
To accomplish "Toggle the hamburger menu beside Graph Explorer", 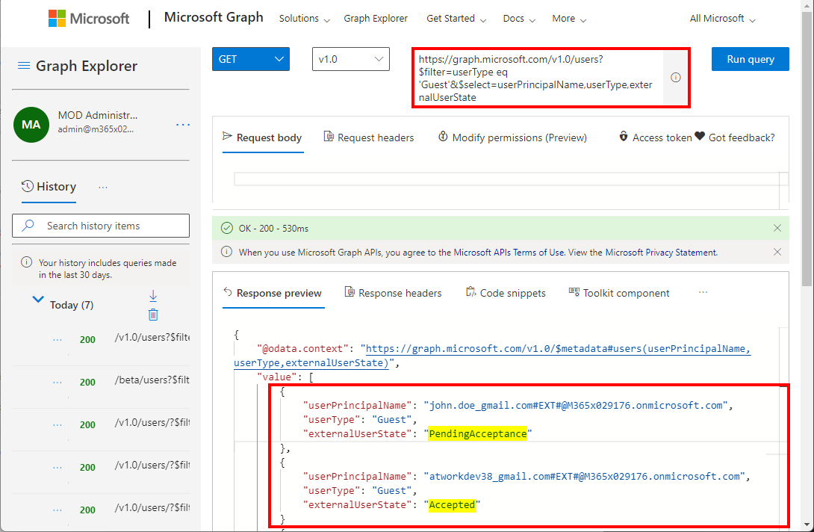I will click(x=24, y=66).
